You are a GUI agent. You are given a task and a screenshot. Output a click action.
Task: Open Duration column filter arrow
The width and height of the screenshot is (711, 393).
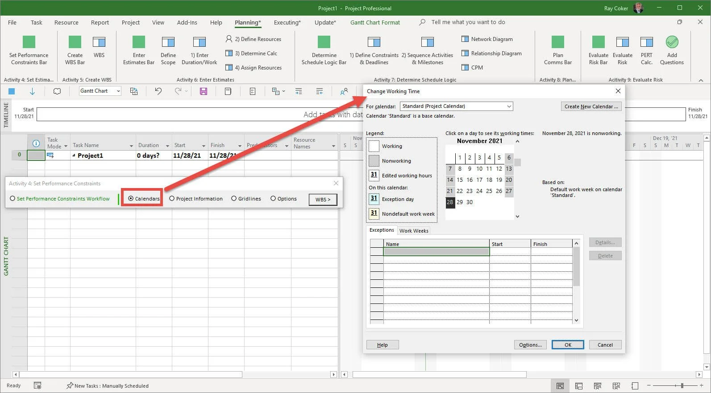point(167,146)
